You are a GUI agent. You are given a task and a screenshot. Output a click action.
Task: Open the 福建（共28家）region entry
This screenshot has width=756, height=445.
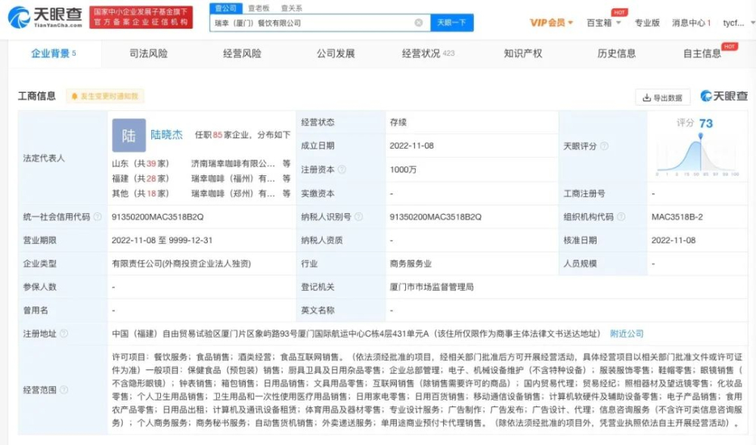click(141, 178)
